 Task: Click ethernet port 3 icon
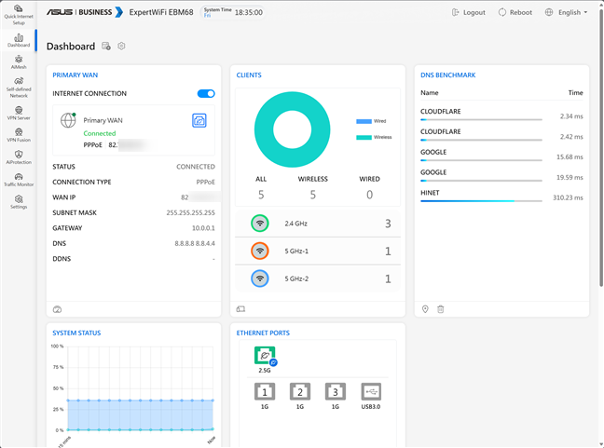(336, 392)
